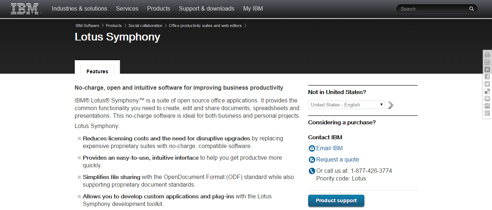This screenshot has height=210, width=492.
Task: Select the Features tab
Action: [97, 71]
